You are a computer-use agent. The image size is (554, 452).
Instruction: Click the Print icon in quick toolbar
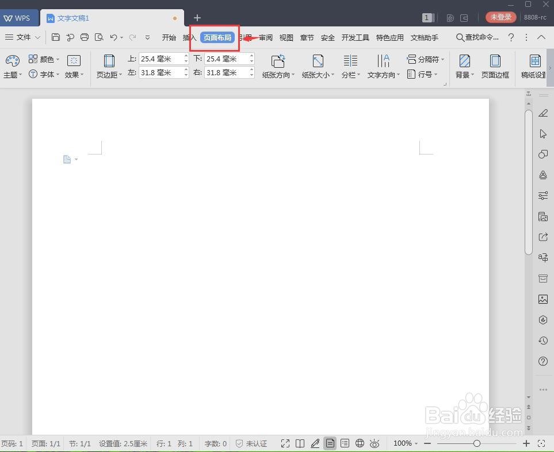[x=85, y=37]
